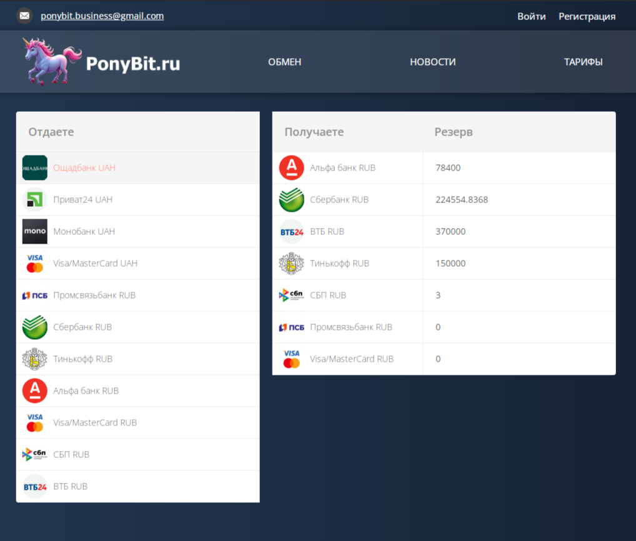Select СБП RUB in Отдаете list

coord(71,455)
